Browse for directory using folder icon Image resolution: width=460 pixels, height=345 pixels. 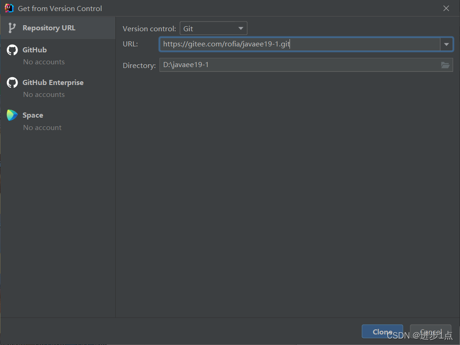point(445,65)
